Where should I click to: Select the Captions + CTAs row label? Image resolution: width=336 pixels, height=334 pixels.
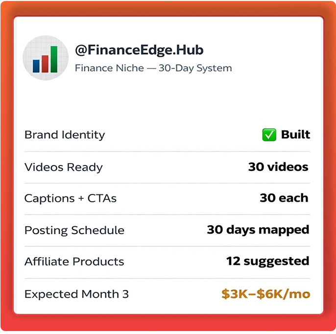[71, 198]
